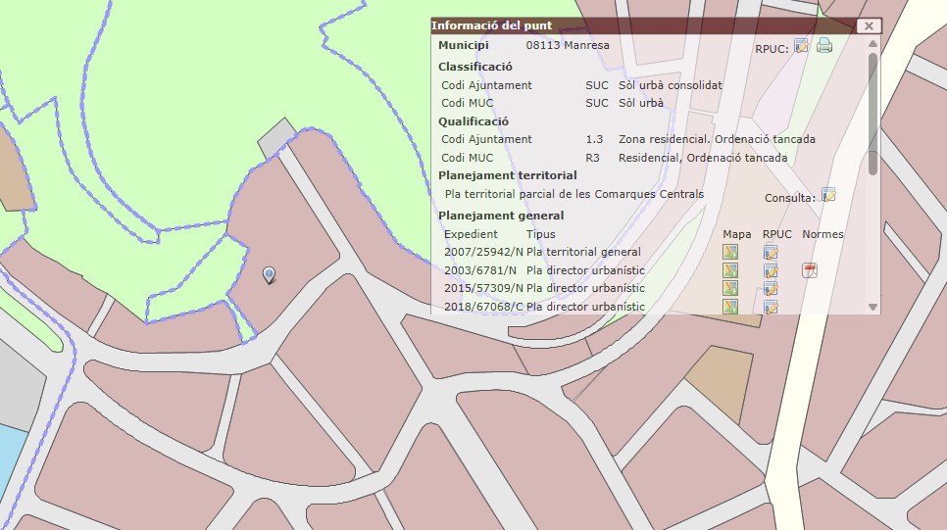Open Mapa icon for expedient 2003/6781/N
Screen dimensions: 947x530
[729, 270]
